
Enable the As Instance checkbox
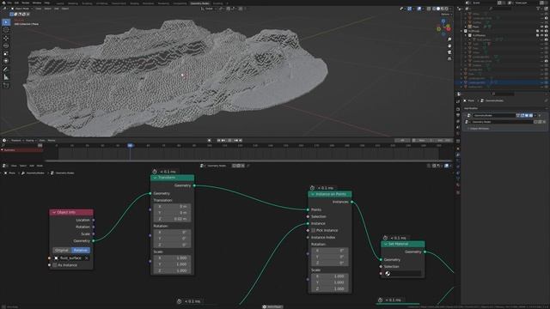click(x=55, y=265)
